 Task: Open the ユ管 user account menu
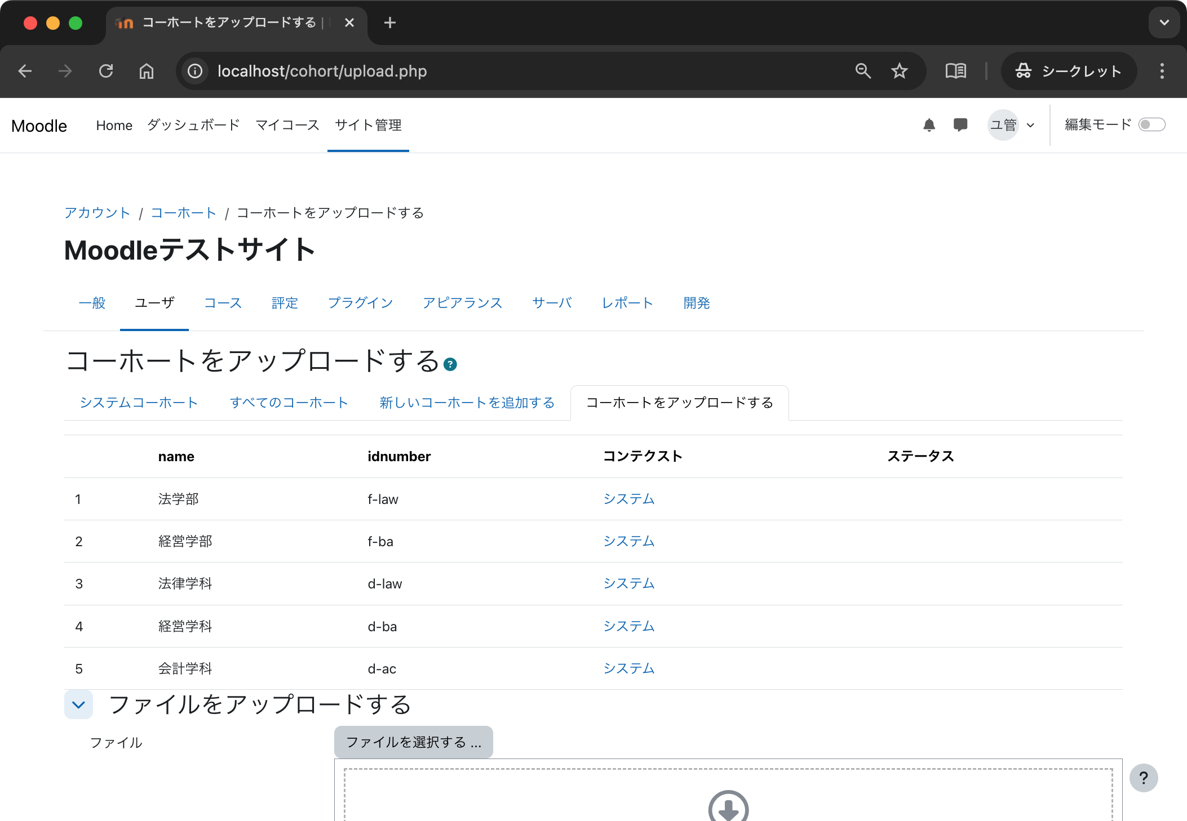pyautogui.click(x=1004, y=124)
